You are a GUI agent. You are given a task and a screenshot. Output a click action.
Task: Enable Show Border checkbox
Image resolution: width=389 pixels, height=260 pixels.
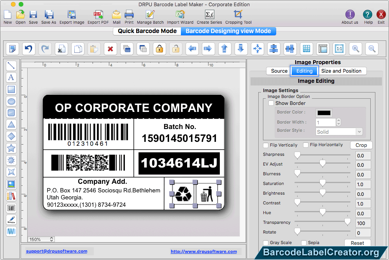[271, 103]
